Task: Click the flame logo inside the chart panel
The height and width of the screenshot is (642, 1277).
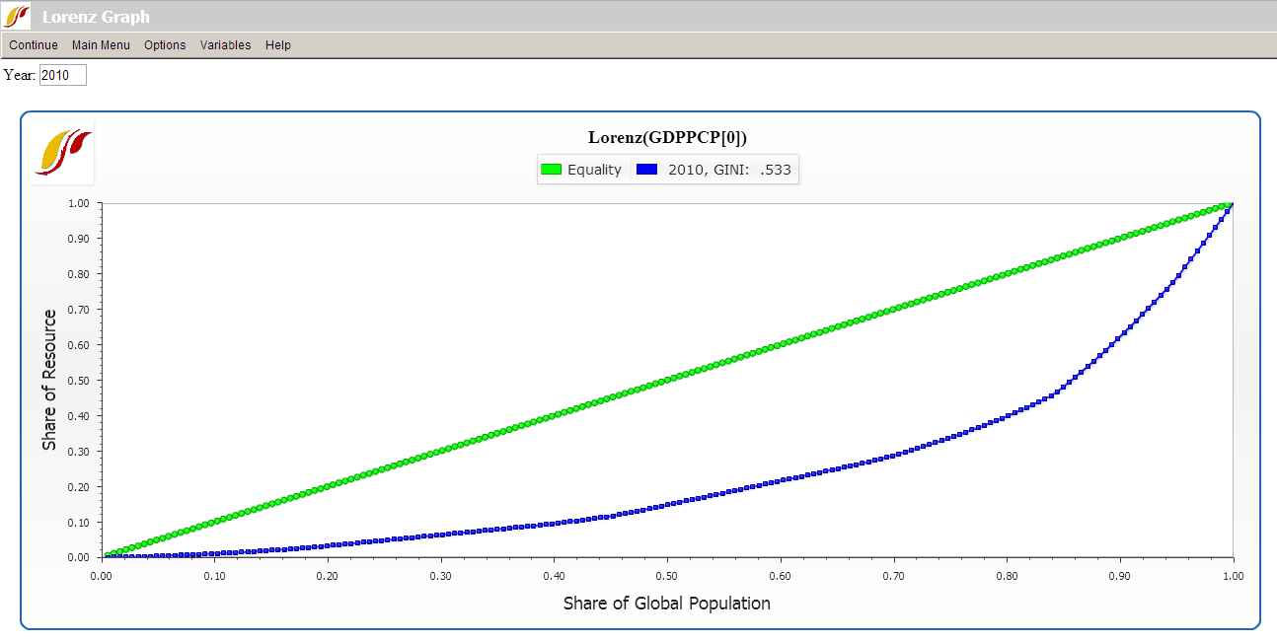Action: [x=62, y=153]
